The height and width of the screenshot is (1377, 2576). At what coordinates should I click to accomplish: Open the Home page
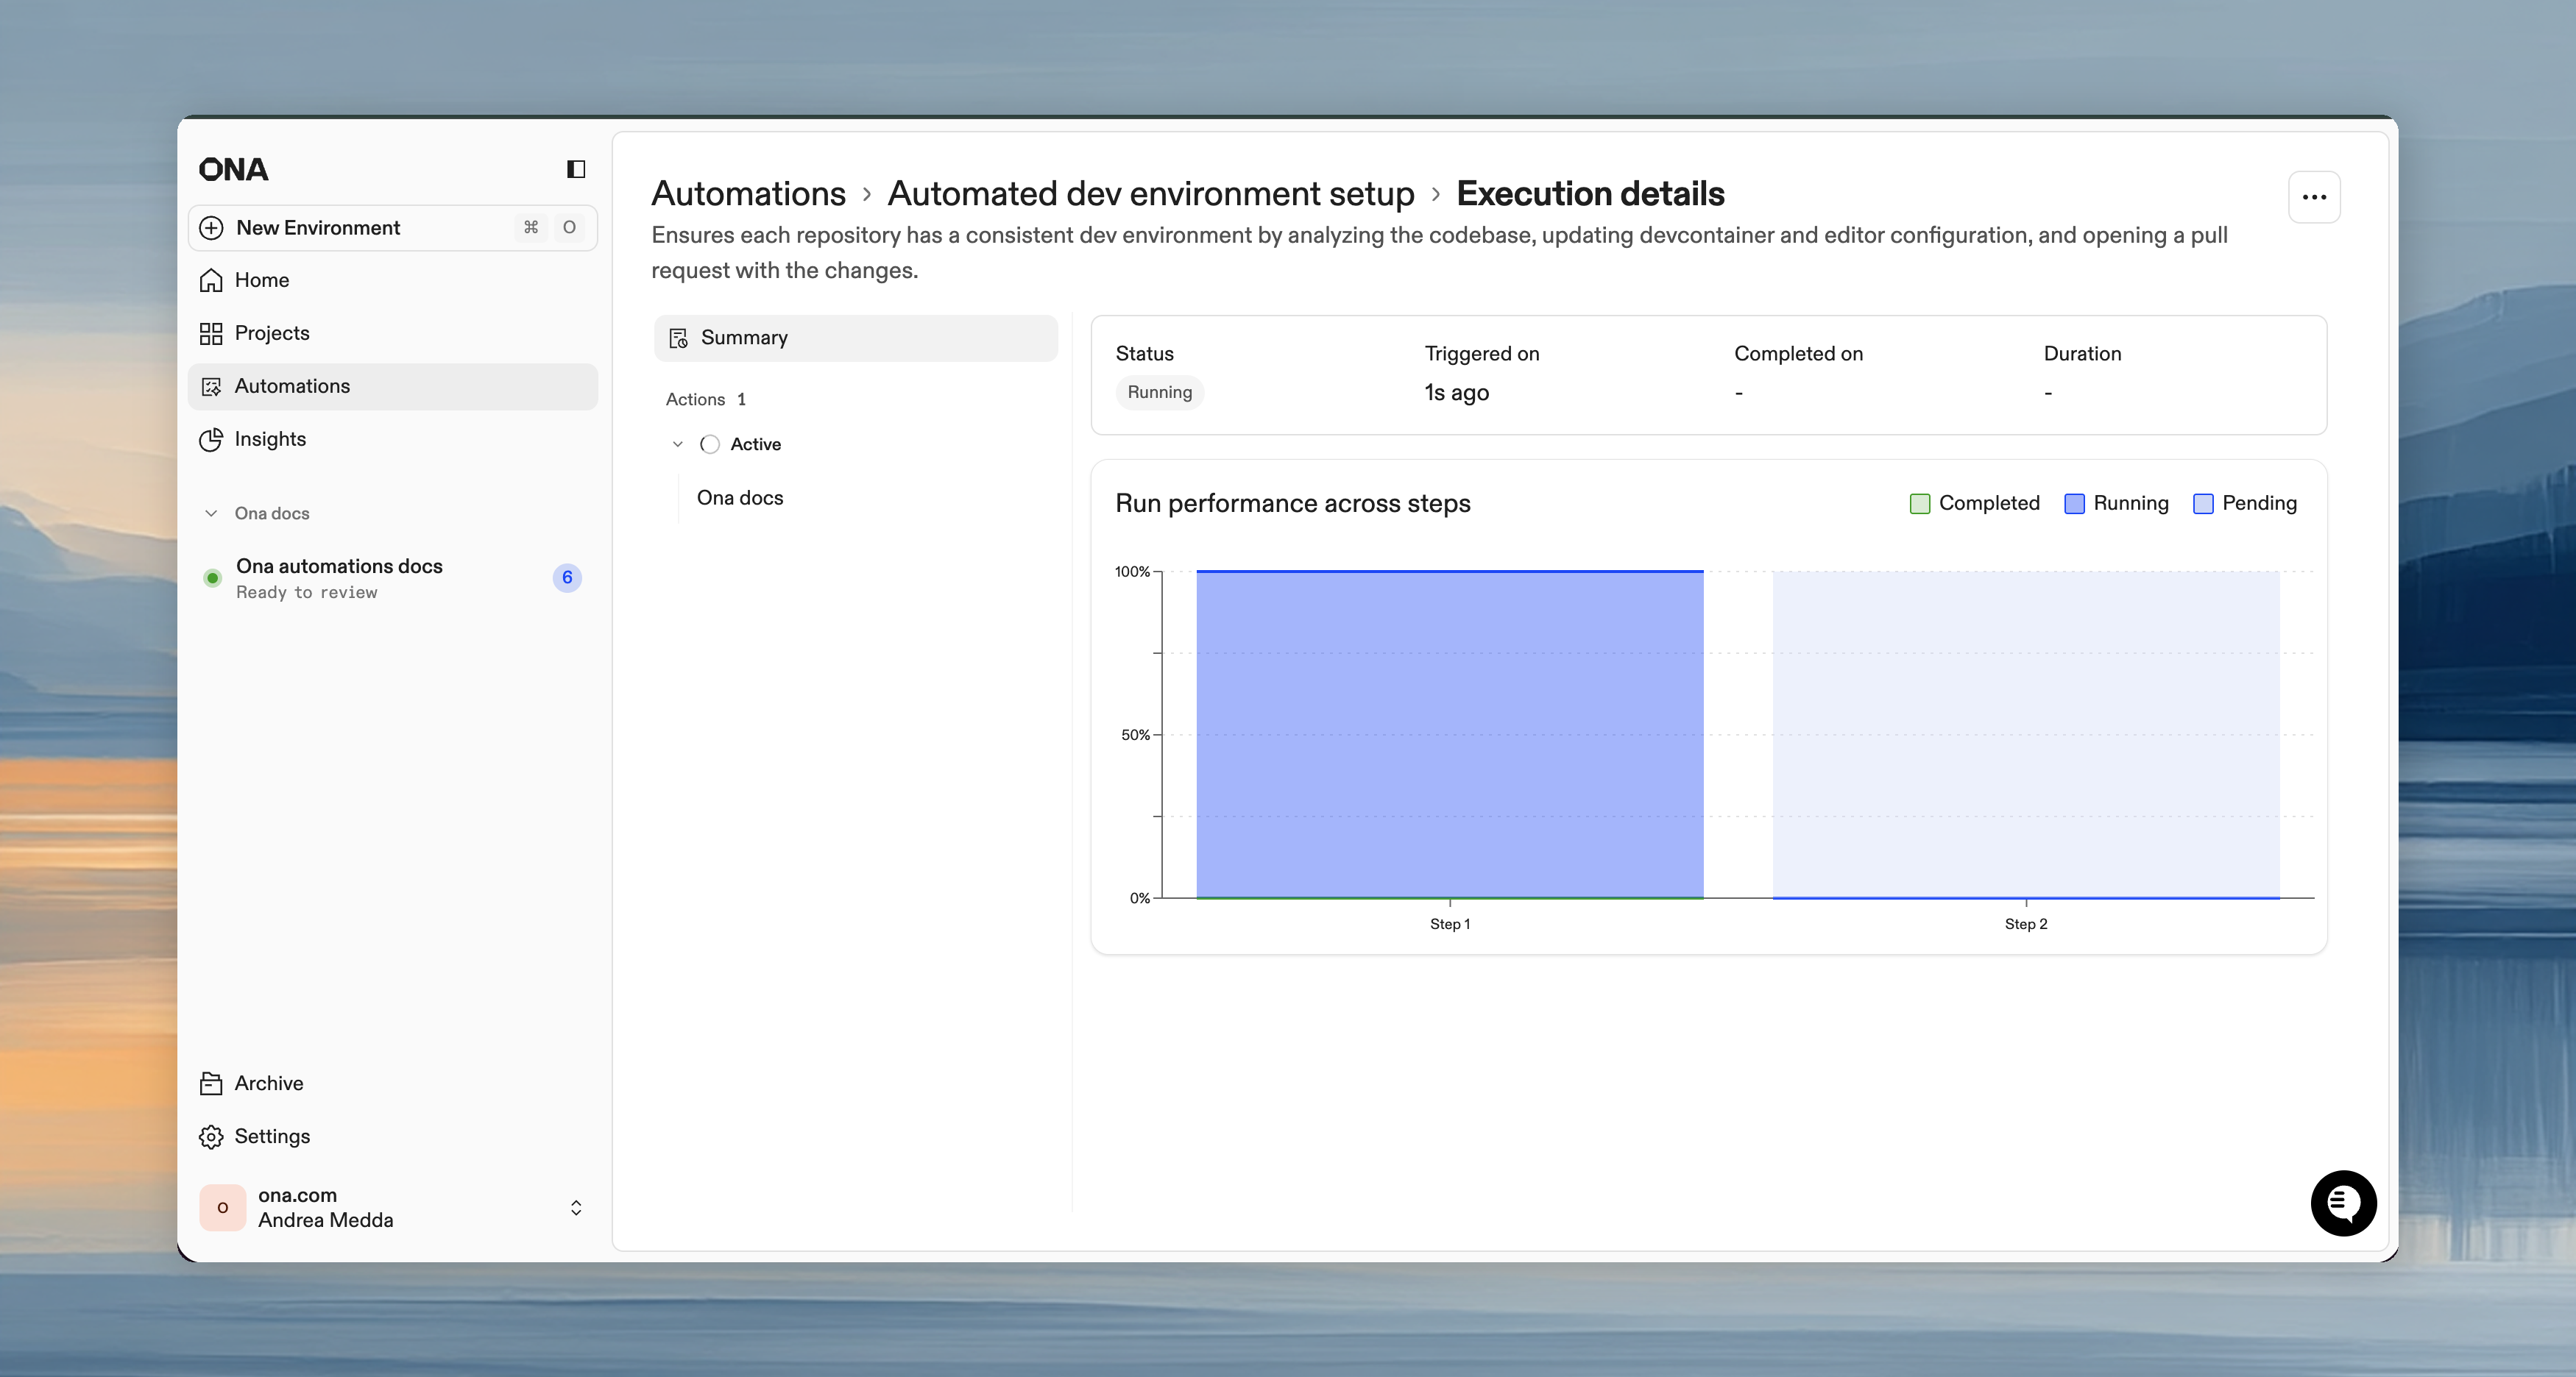click(262, 280)
